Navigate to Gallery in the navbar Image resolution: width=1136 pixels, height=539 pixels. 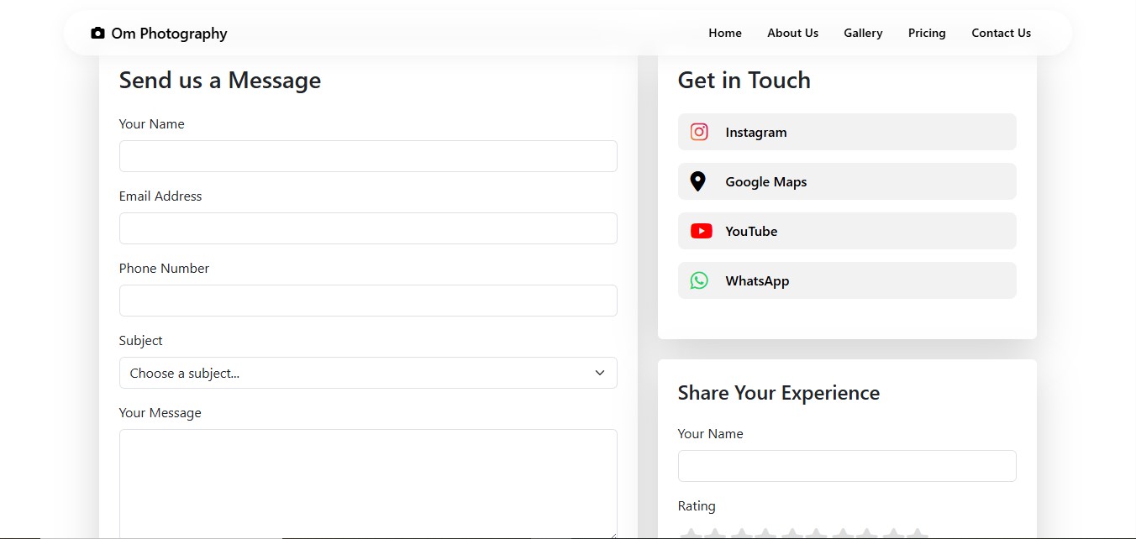863,34
